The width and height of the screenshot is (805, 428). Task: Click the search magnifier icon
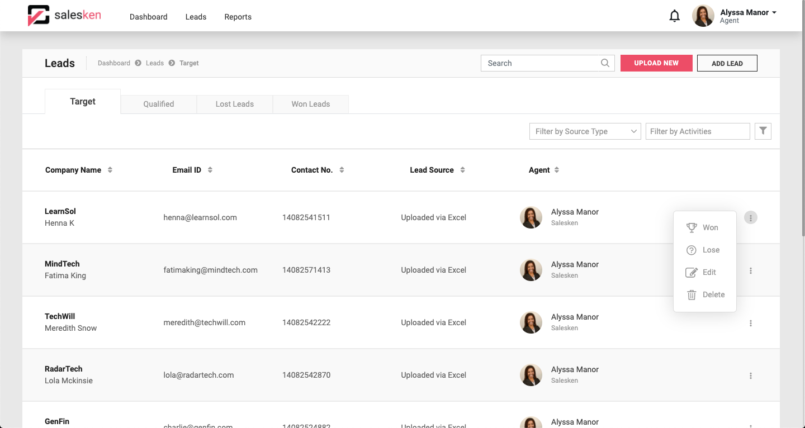(x=605, y=63)
